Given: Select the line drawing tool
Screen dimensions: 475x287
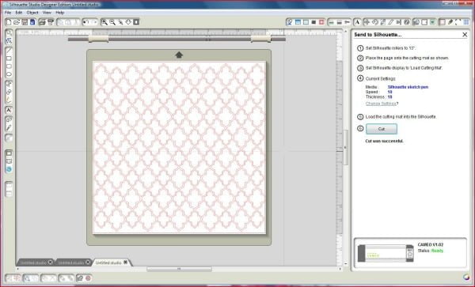Looking at the screenshot, I should (x=9, y=50).
